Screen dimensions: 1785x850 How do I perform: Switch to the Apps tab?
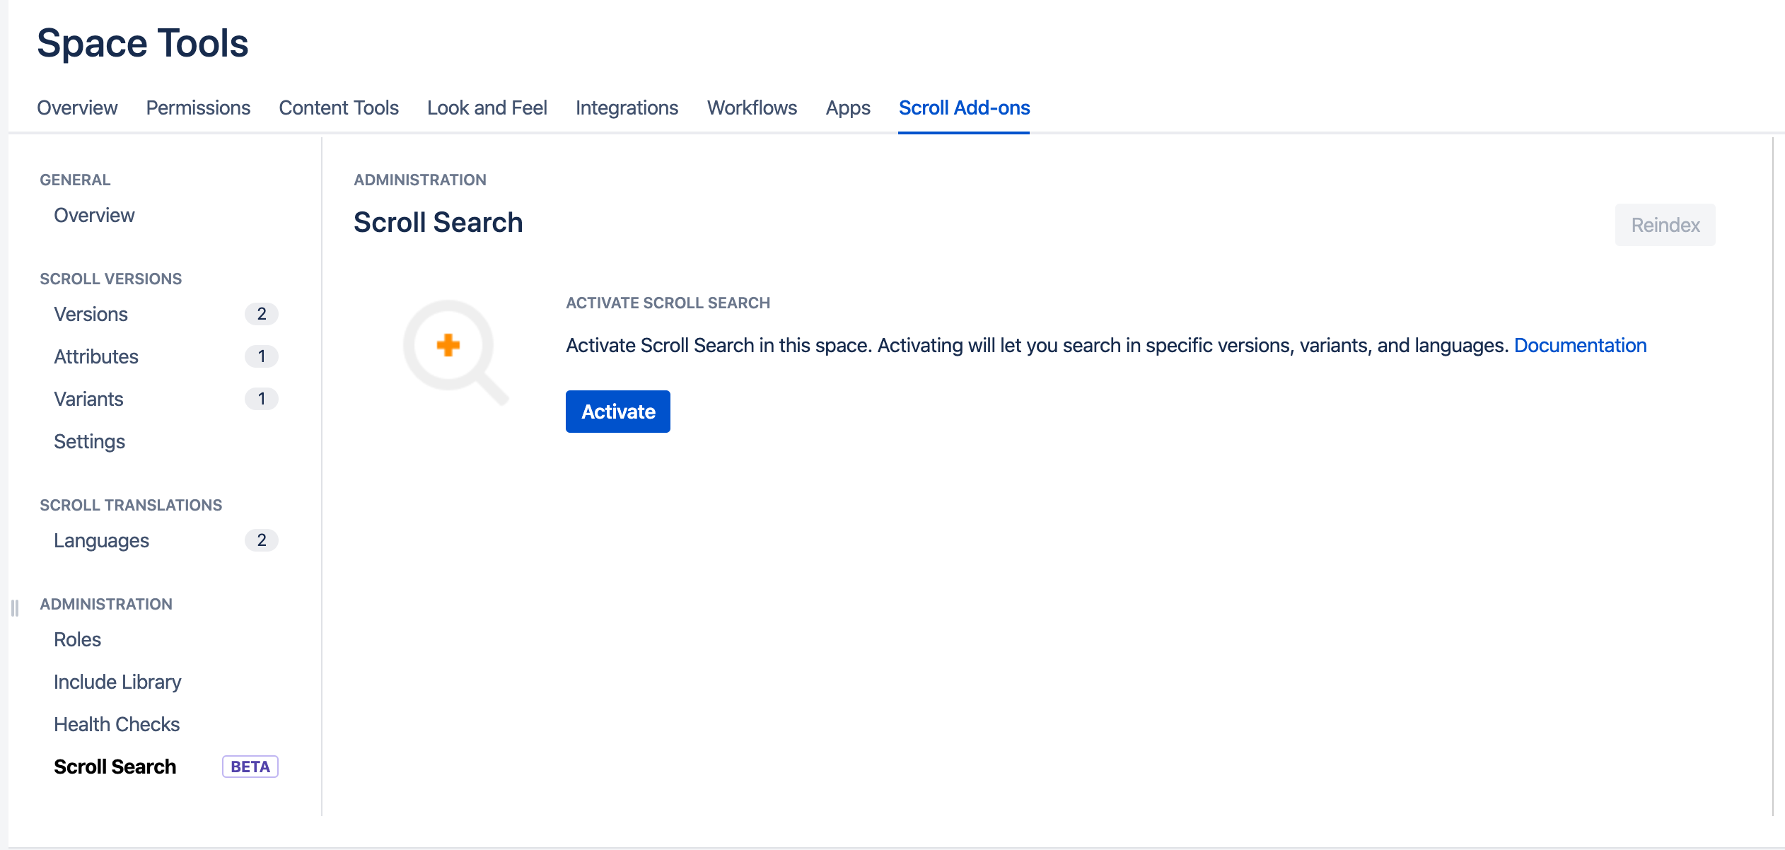tap(847, 107)
